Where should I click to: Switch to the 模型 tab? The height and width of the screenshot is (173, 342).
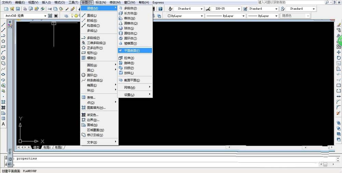36,147
